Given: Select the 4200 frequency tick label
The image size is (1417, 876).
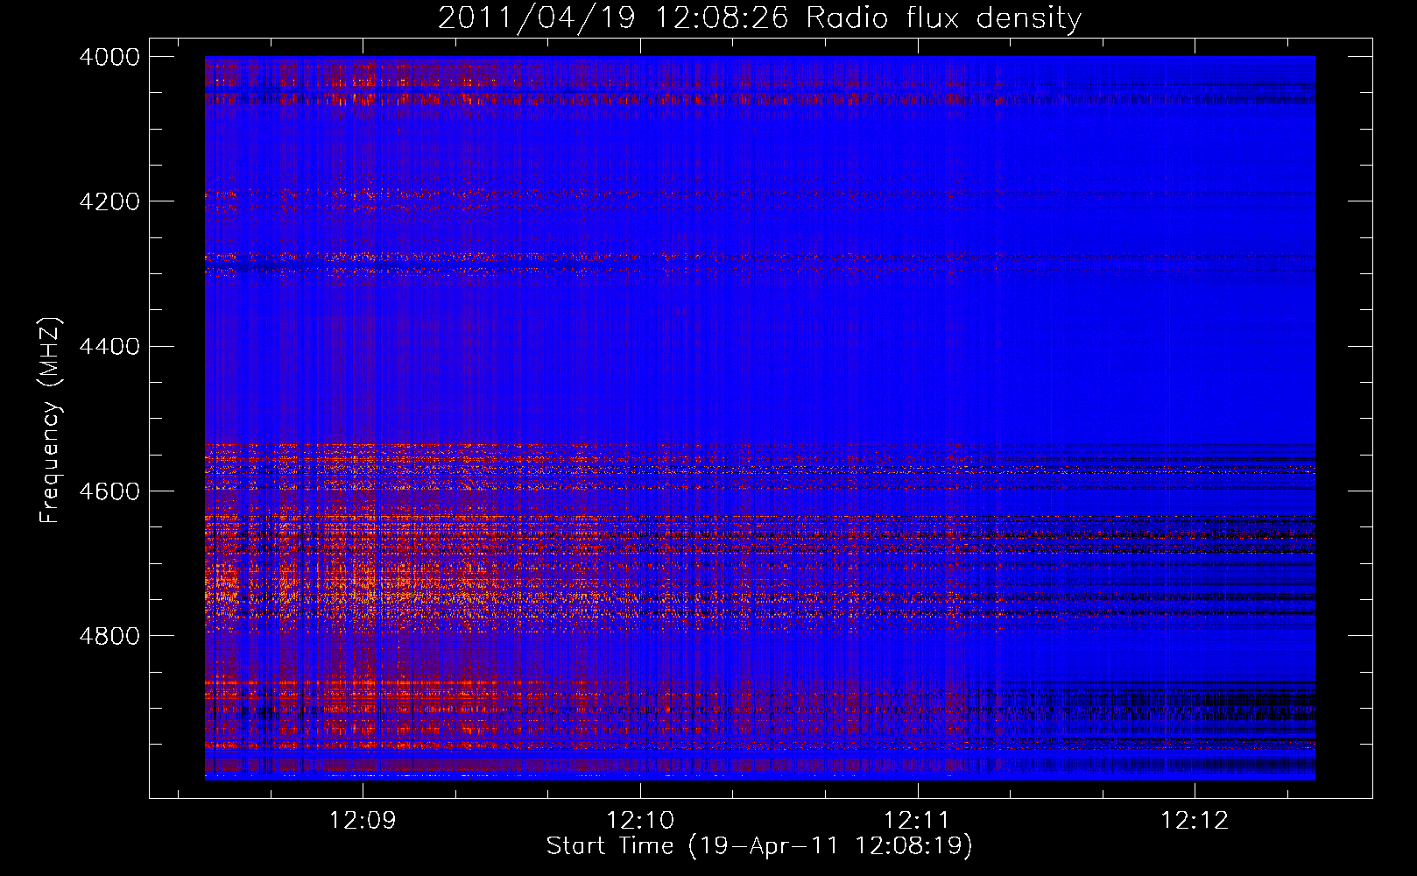Looking at the screenshot, I should [x=109, y=201].
